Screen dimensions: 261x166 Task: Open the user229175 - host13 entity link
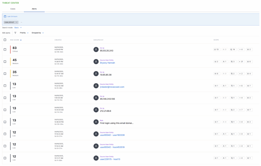(110, 159)
